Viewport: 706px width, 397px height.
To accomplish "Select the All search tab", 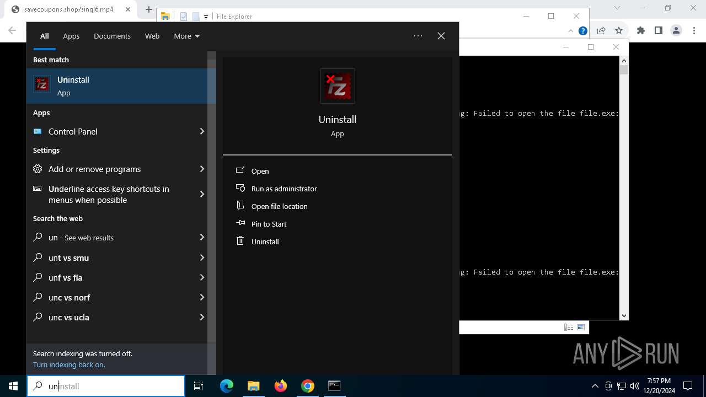I will click(x=45, y=36).
